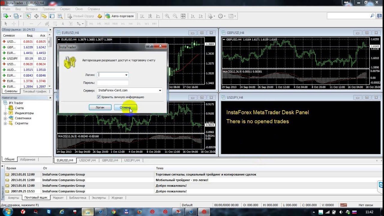
Task: Open the Windows Start orb
Action: (7, 212)
